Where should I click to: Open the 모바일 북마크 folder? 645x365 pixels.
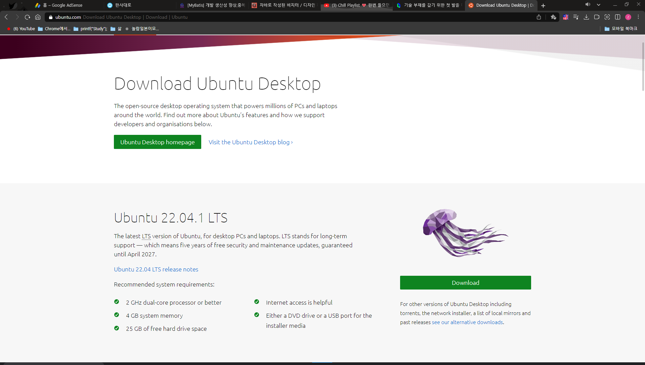coord(621,29)
